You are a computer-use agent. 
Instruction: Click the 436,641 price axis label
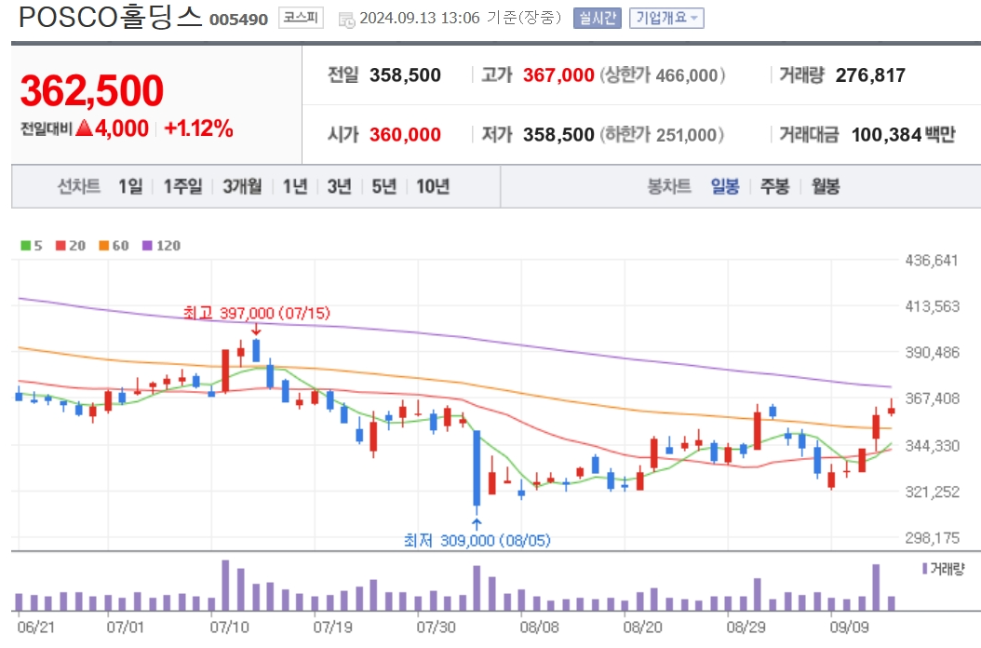[x=933, y=261]
